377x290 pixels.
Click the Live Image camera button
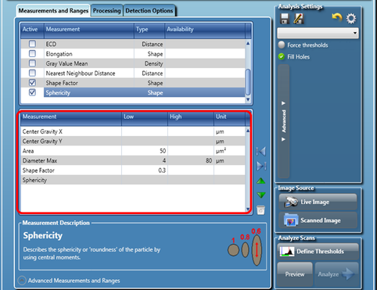pyautogui.click(x=318, y=202)
